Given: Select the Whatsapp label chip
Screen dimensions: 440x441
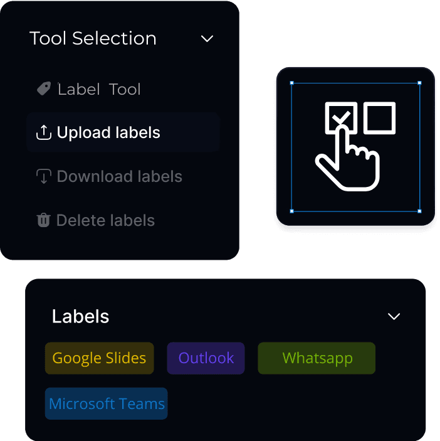Looking at the screenshot, I should click(x=317, y=358).
